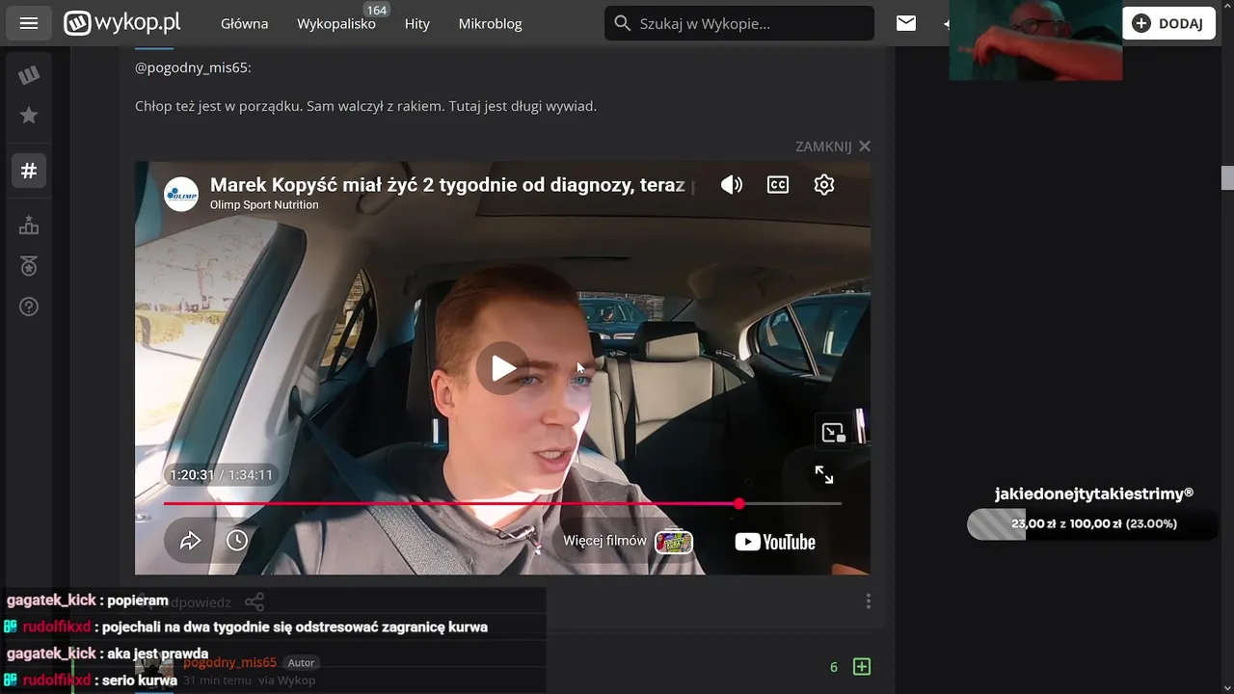Open pogodny_mis65 author profile link

pos(229,662)
